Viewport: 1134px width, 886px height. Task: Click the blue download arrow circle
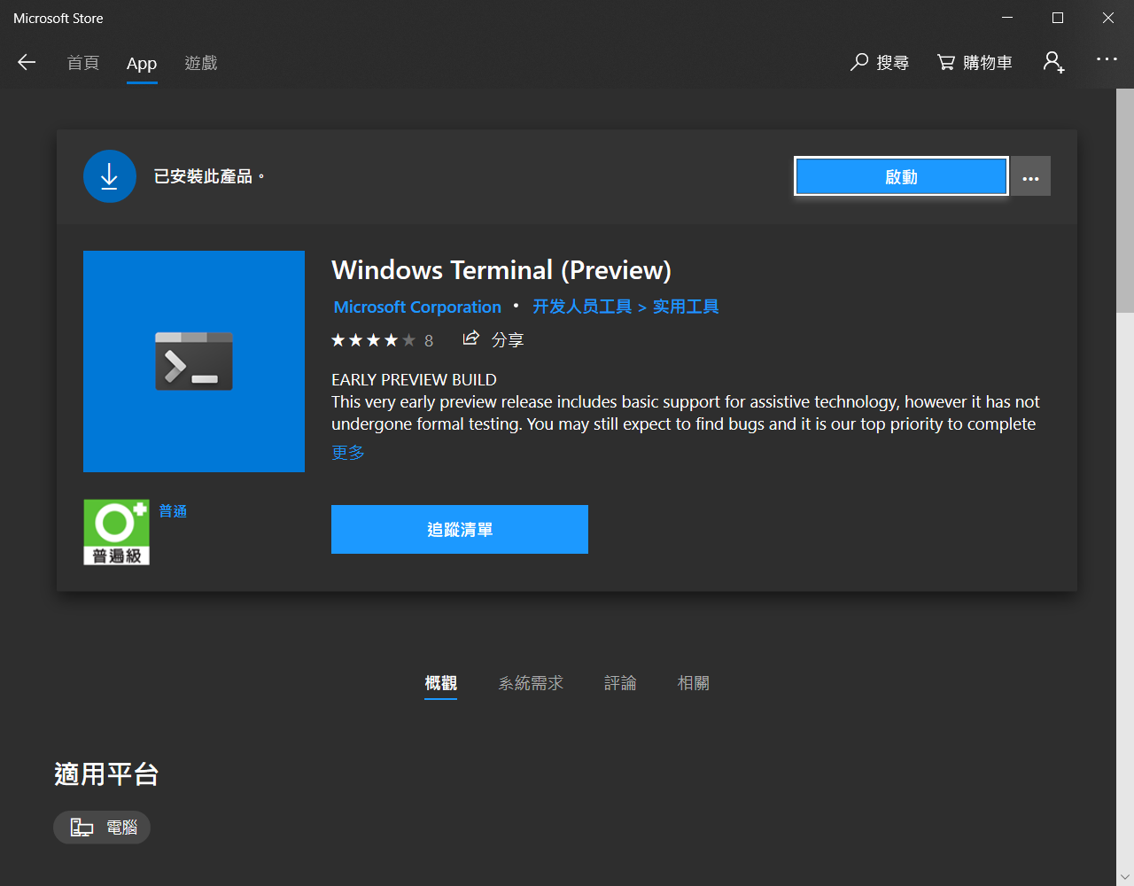(110, 176)
